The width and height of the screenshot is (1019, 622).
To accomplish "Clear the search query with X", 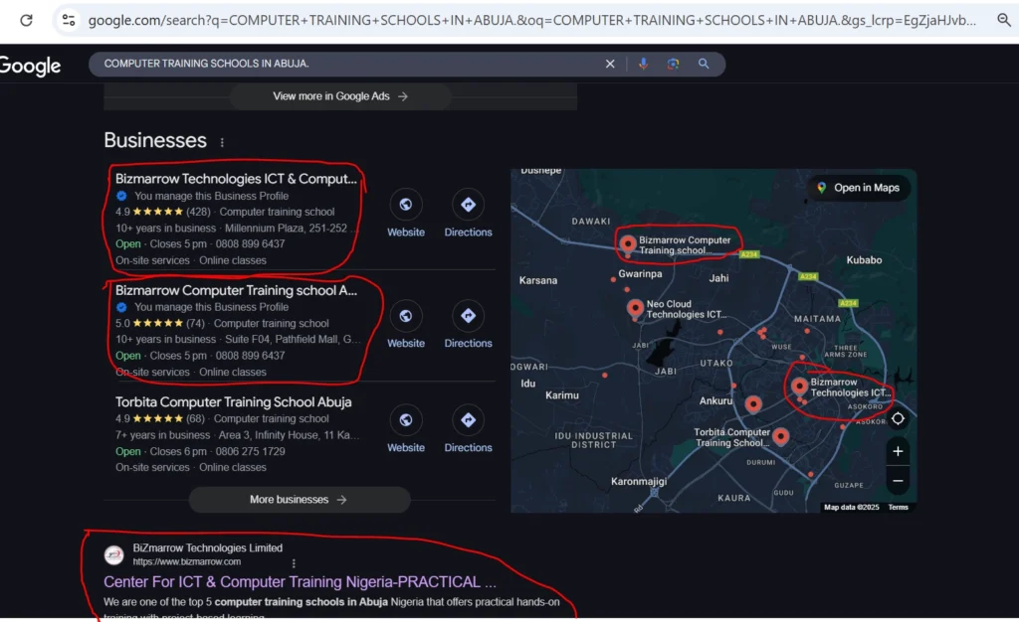I will [610, 64].
